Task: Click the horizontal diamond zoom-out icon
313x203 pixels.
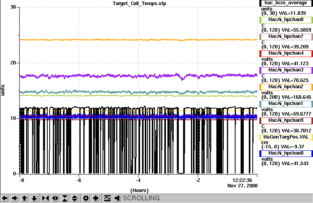Action: pyautogui.click(x=55, y=198)
